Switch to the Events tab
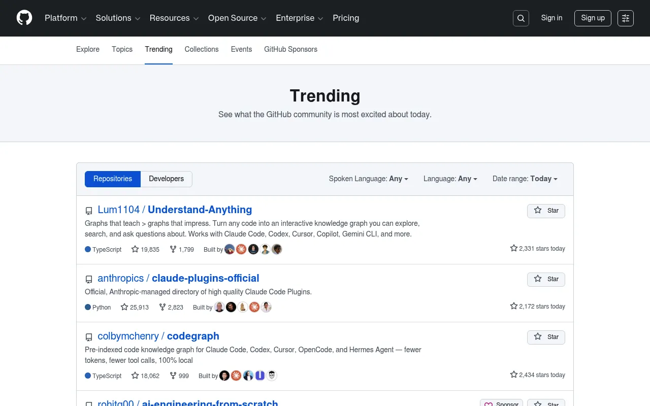This screenshot has height=406, width=650. [241, 49]
